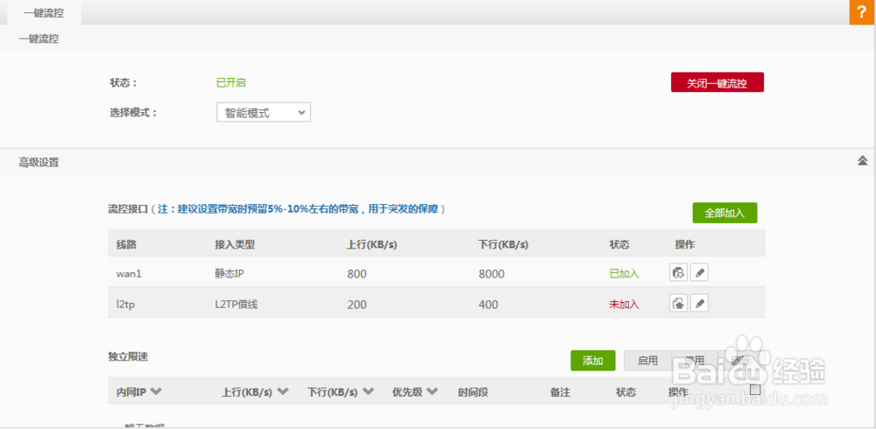
Task: Click the 线路 column header
Action: (x=126, y=244)
